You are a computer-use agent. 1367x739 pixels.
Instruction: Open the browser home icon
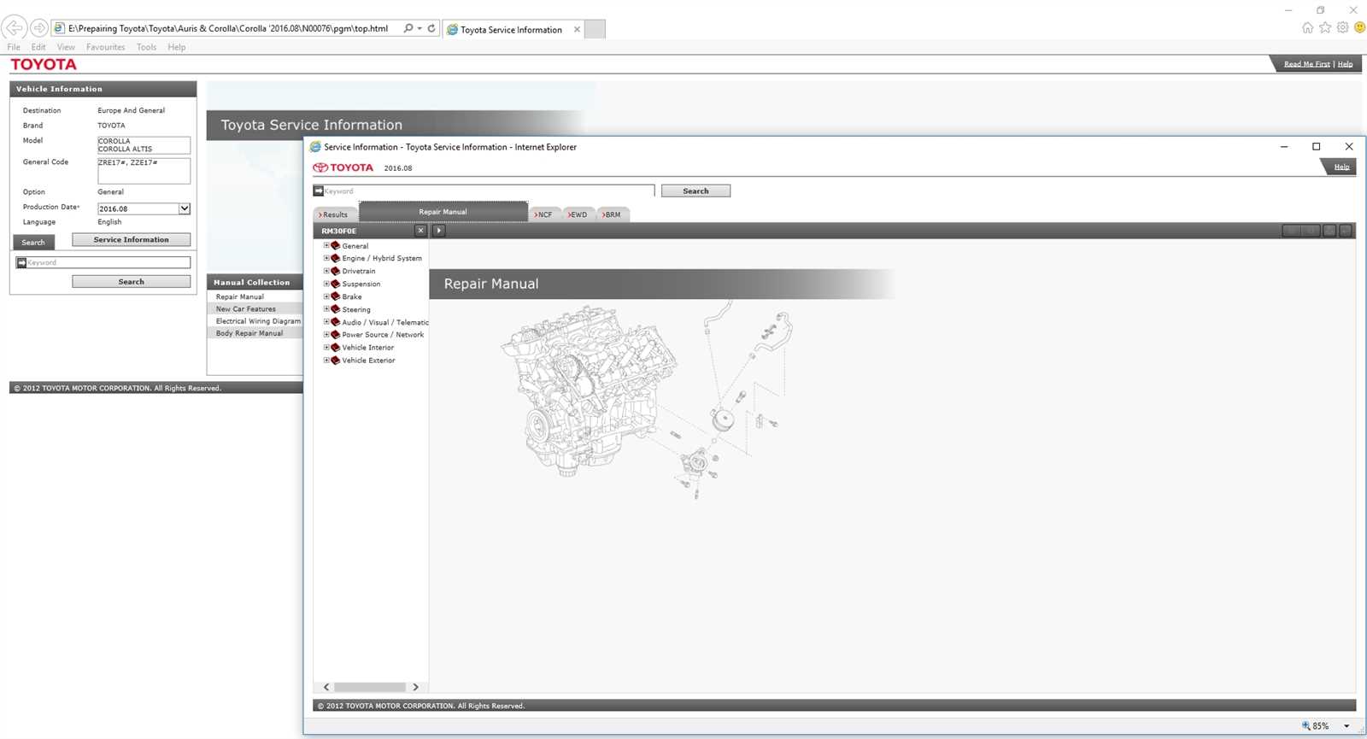tap(1308, 28)
